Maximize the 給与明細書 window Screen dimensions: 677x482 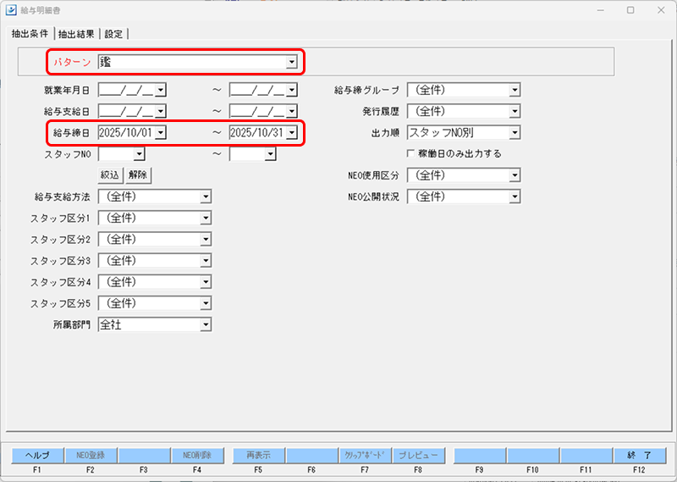pyautogui.click(x=630, y=10)
